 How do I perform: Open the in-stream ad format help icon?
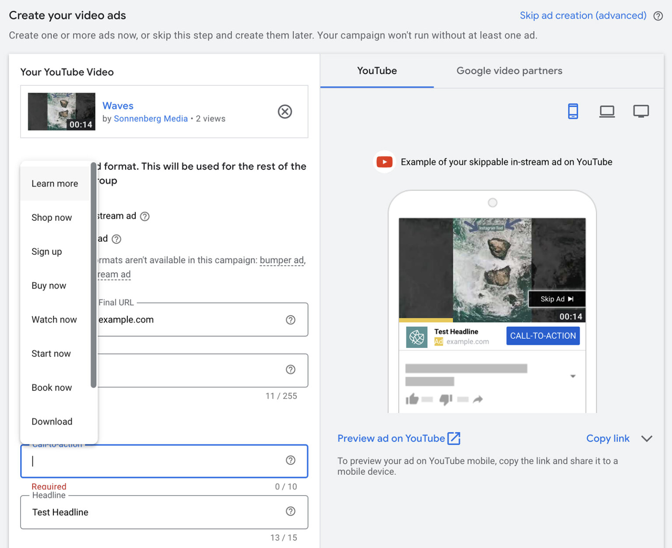145,216
